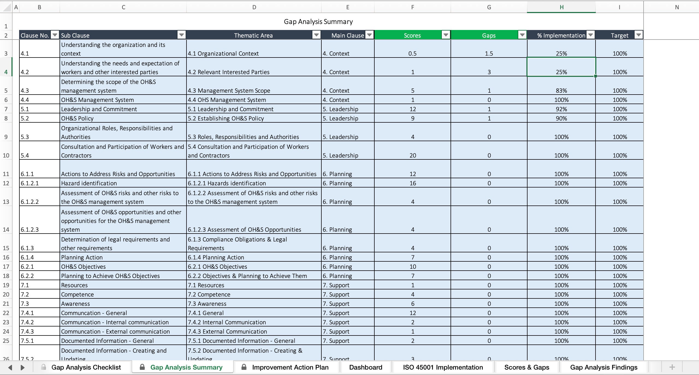Open the % Implementation filter dropdown

(x=591, y=35)
